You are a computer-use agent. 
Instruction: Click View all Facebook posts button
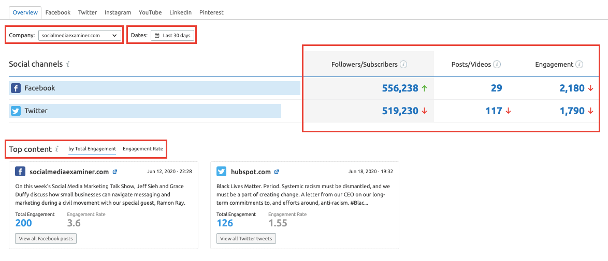pos(46,239)
